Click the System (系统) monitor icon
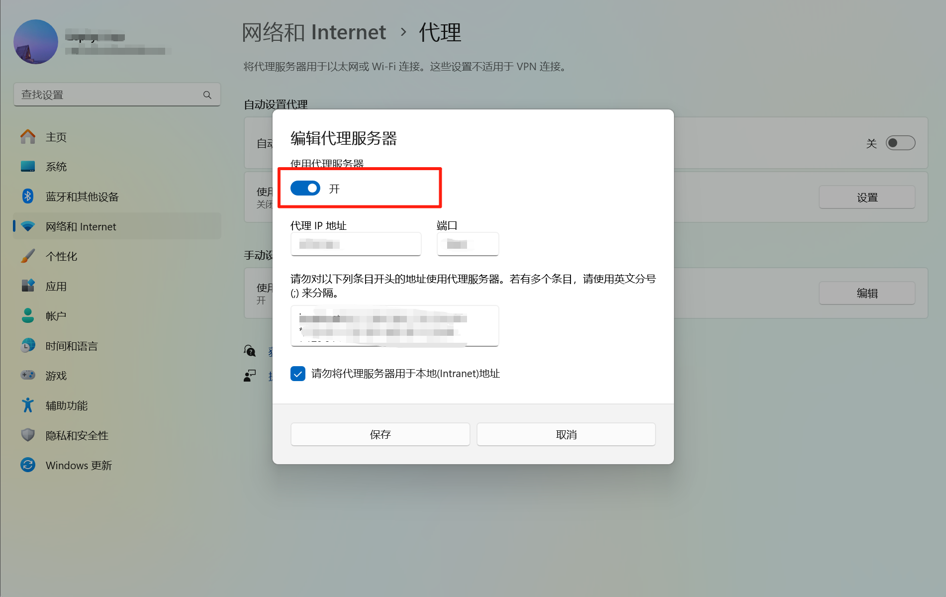The image size is (946, 597). (x=28, y=167)
